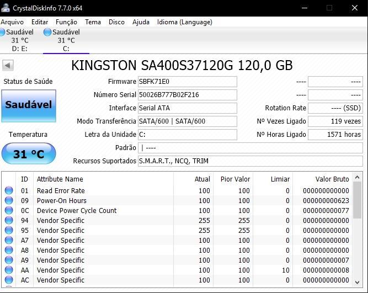Screen dimensions: 368x293
Task: Click raw value 000000000077
Action: pyautogui.click(x=326, y=211)
